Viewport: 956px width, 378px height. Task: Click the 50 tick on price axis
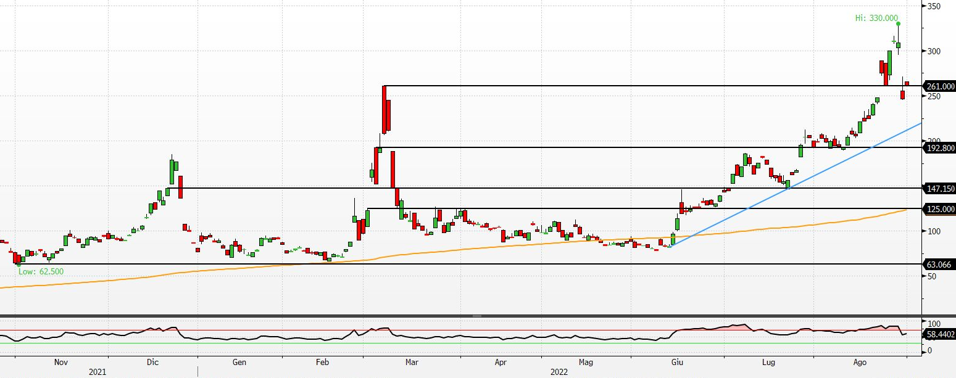point(931,276)
